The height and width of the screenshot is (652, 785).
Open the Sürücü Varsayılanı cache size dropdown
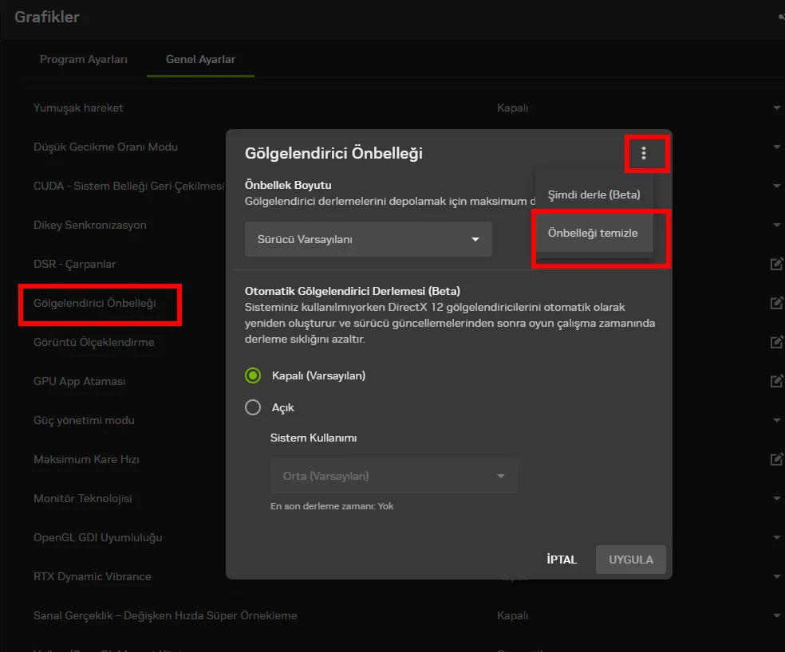coord(368,239)
